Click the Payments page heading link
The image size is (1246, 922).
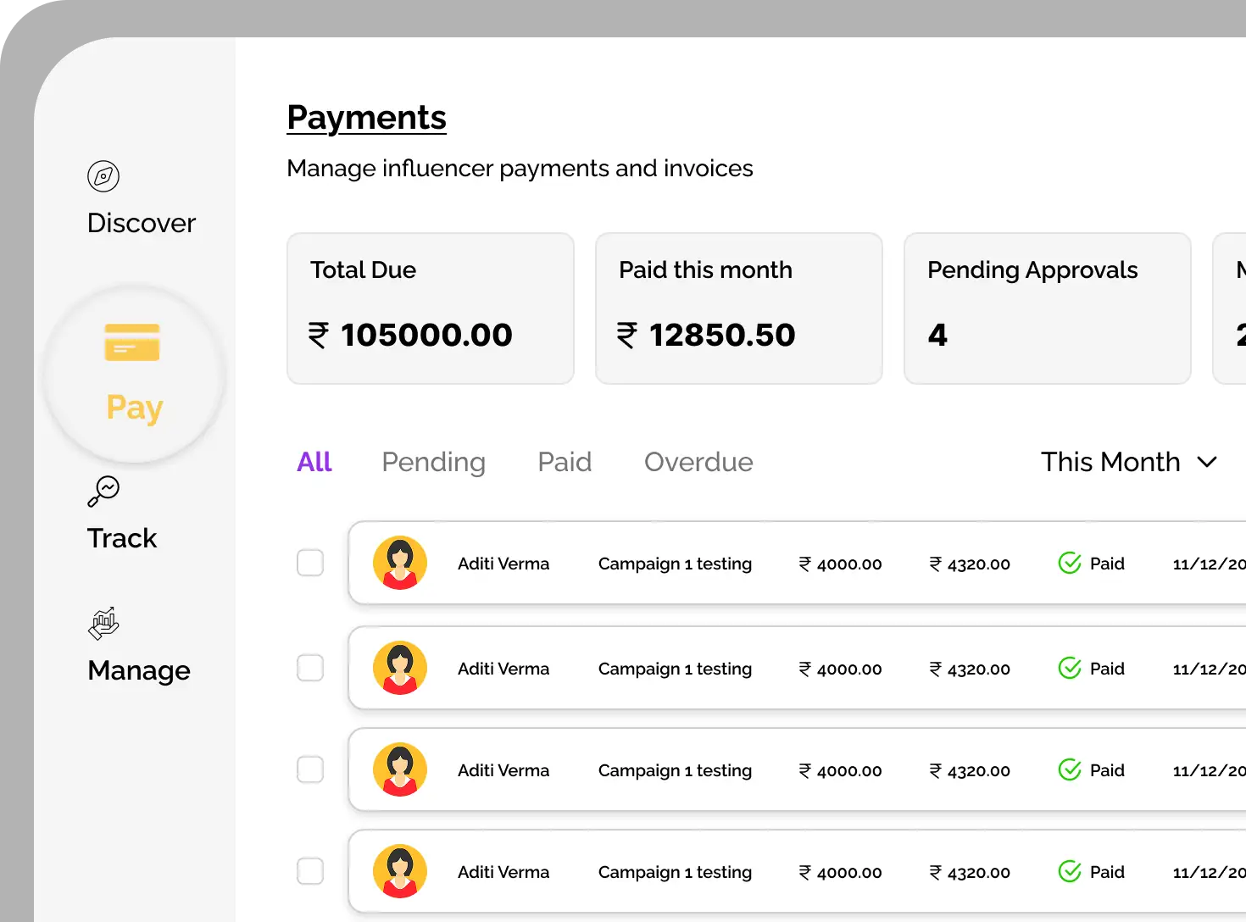click(x=366, y=118)
